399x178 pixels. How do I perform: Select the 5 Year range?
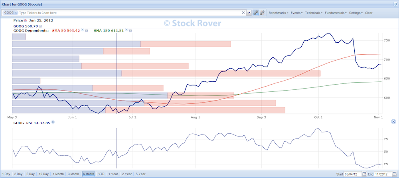140,174
